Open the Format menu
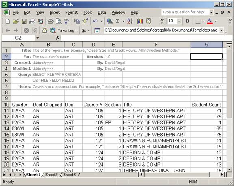234x186 pixels. (71, 12)
